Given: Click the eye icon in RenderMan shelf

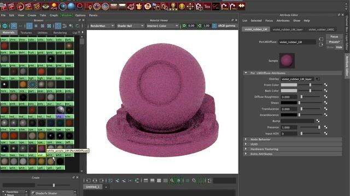Looking at the screenshot, I should coord(45,7).
